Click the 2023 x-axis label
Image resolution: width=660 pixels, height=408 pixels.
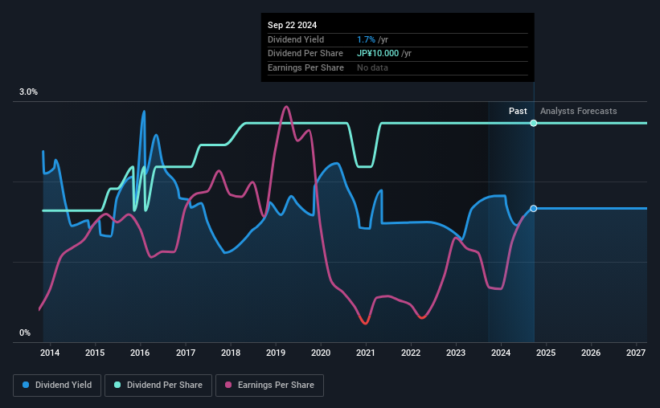456,353
